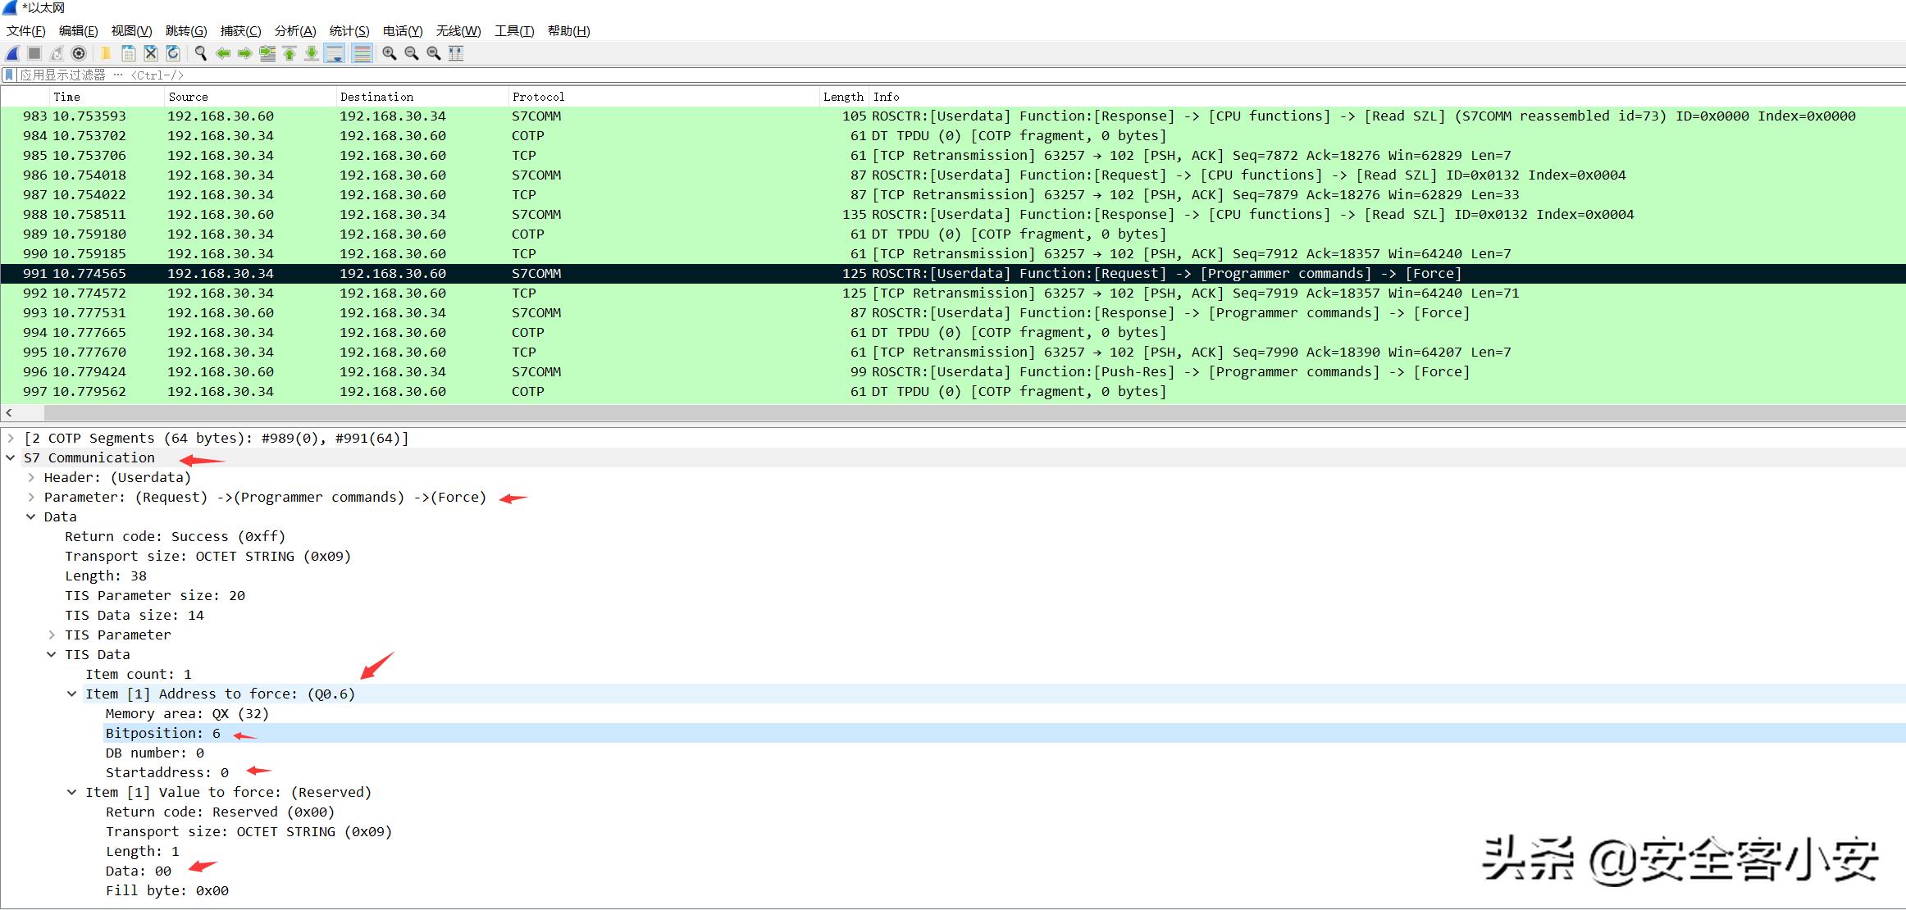Expand the TIS Parameter node
This screenshot has height=910, width=1906.
pos(52,635)
